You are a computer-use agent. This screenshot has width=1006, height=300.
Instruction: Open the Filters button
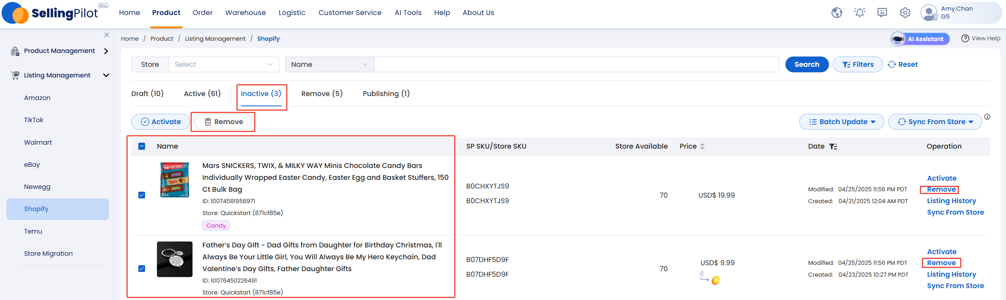point(857,64)
